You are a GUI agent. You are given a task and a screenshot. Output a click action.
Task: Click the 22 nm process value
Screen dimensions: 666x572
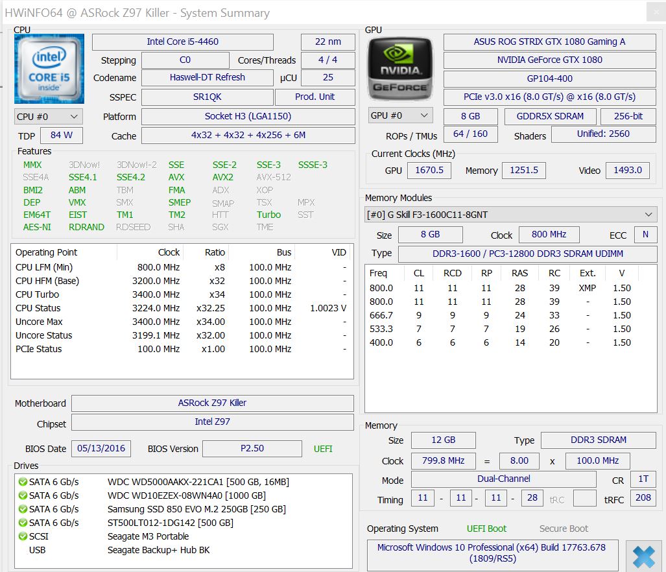coord(328,42)
